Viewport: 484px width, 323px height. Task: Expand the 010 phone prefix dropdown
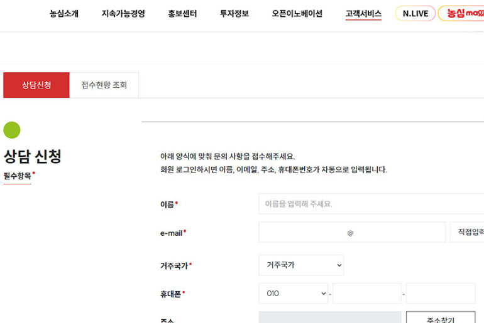point(293,294)
